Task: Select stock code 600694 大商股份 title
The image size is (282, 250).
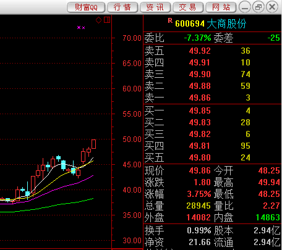Action: click(211, 23)
